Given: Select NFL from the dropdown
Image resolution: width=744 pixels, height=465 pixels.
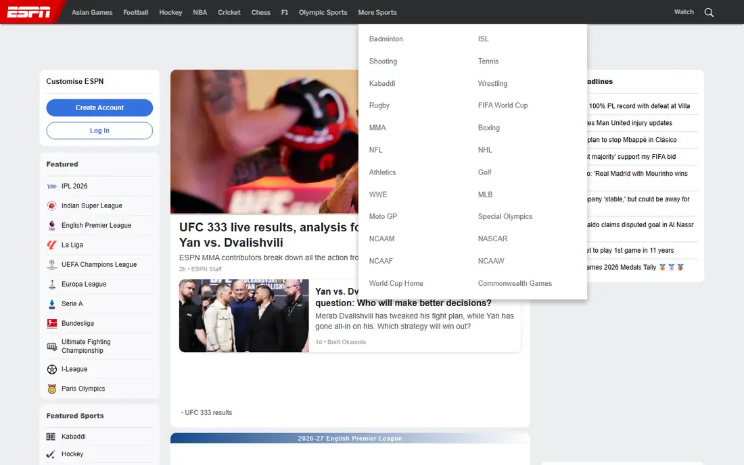Looking at the screenshot, I should 375,150.
